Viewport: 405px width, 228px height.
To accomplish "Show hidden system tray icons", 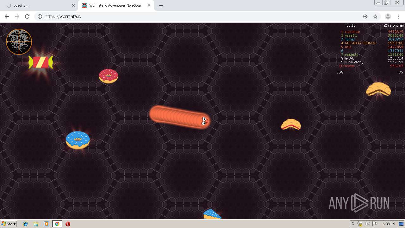I will click(353, 224).
